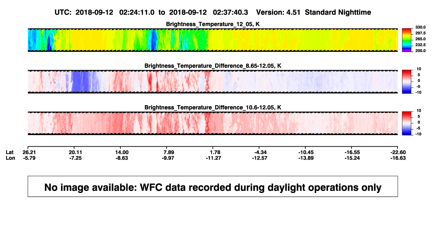Click the 297.5 color scale label

tap(420, 33)
